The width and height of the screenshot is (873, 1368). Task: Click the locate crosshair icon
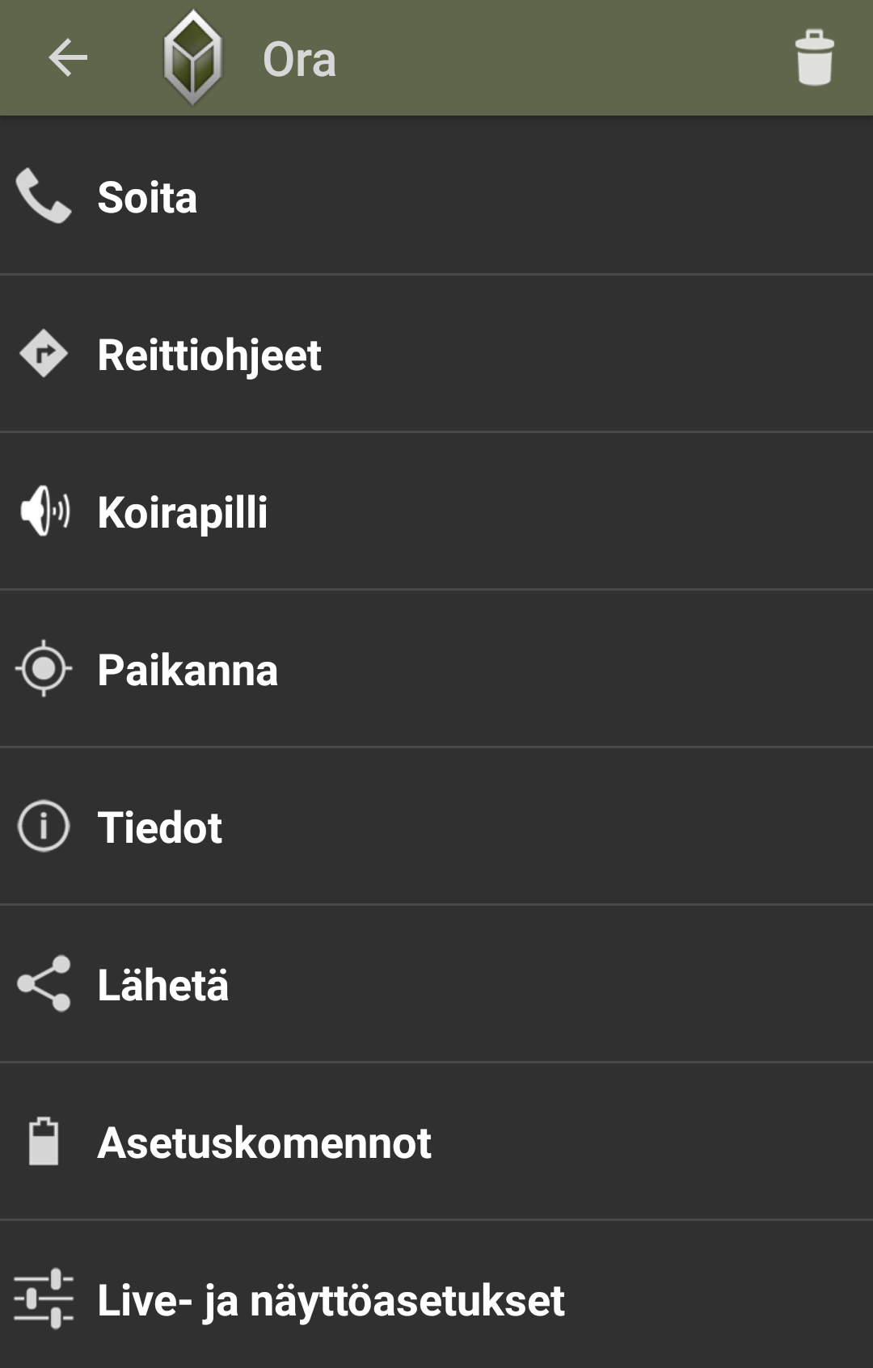tap(44, 668)
